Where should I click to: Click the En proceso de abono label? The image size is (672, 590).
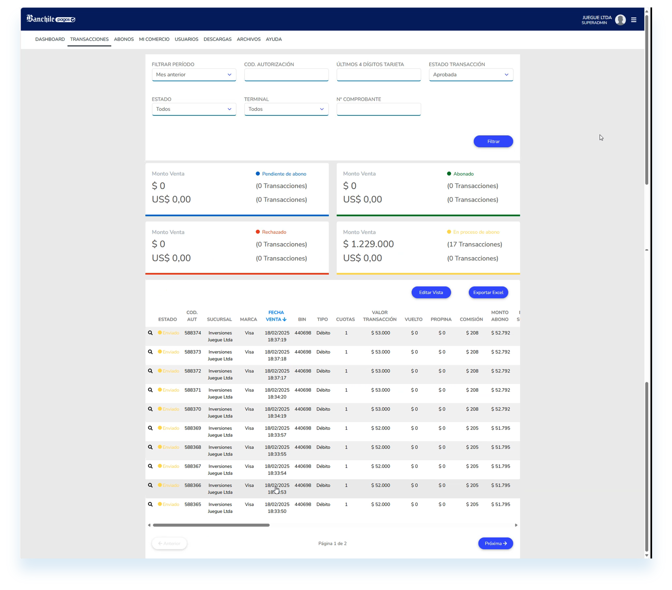(476, 232)
